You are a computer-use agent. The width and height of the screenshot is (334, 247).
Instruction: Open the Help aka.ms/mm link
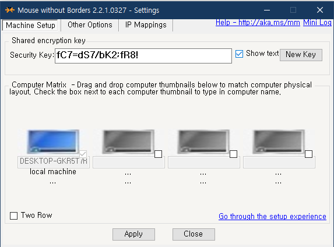pyautogui.click(x=258, y=22)
